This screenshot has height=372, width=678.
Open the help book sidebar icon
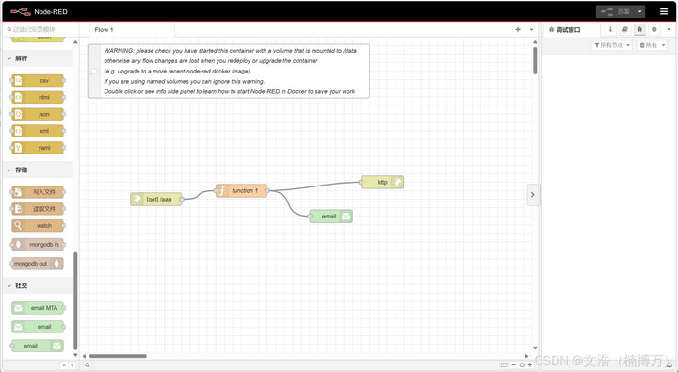pyautogui.click(x=625, y=30)
